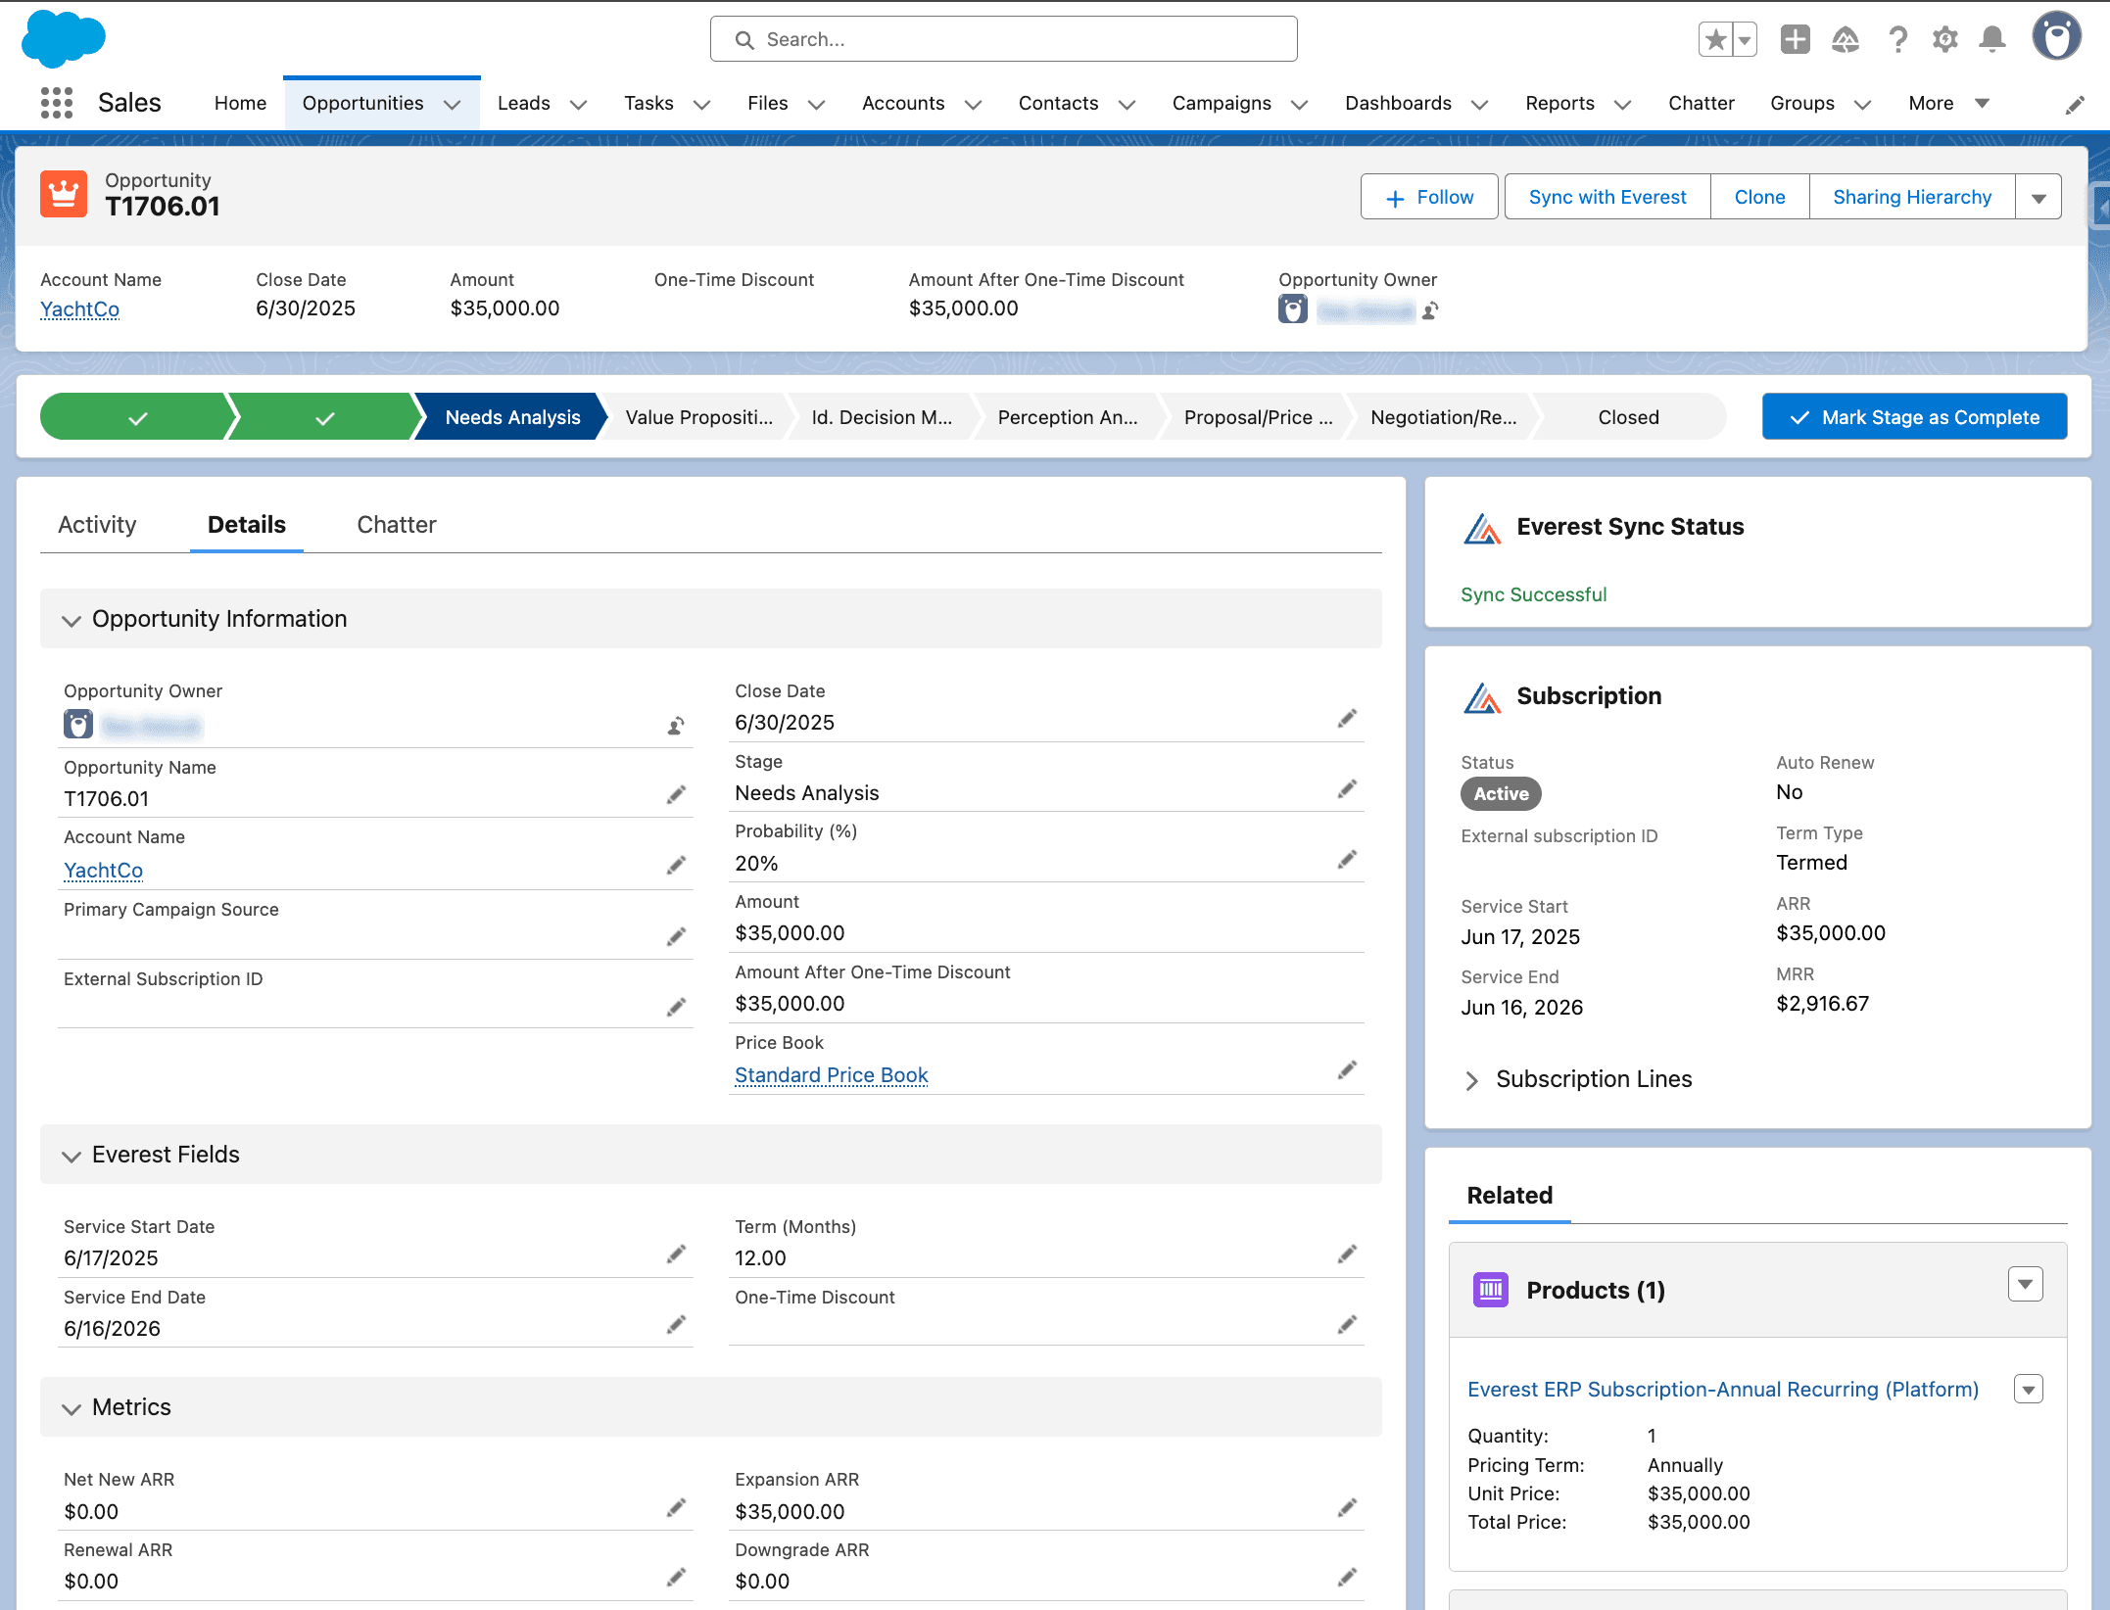Open the Global Actions plus icon
Image resolution: width=2110 pixels, height=1610 pixels.
pyautogui.click(x=1795, y=39)
